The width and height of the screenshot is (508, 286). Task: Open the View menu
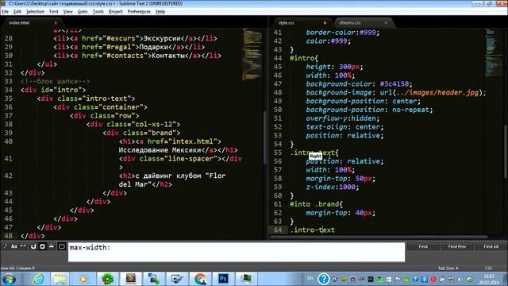pos(67,12)
